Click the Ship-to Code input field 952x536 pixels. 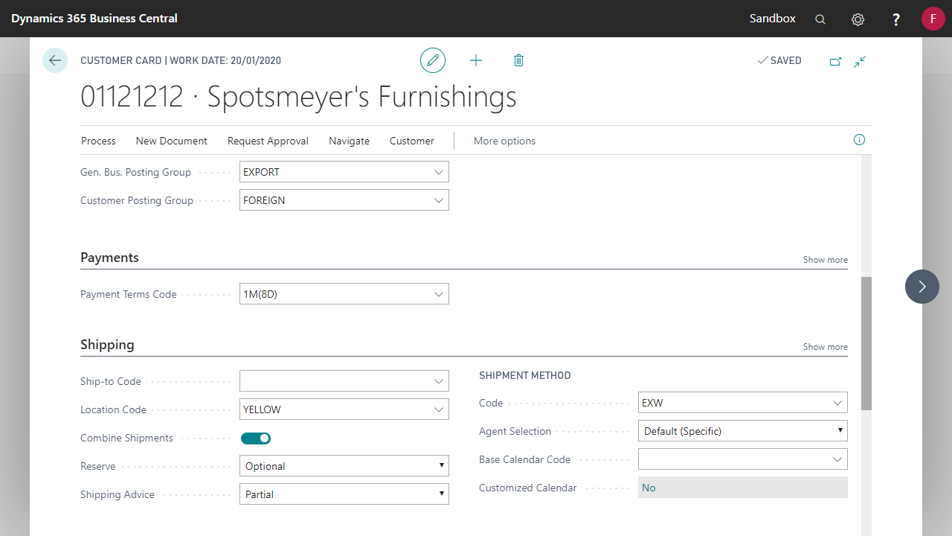click(336, 381)
